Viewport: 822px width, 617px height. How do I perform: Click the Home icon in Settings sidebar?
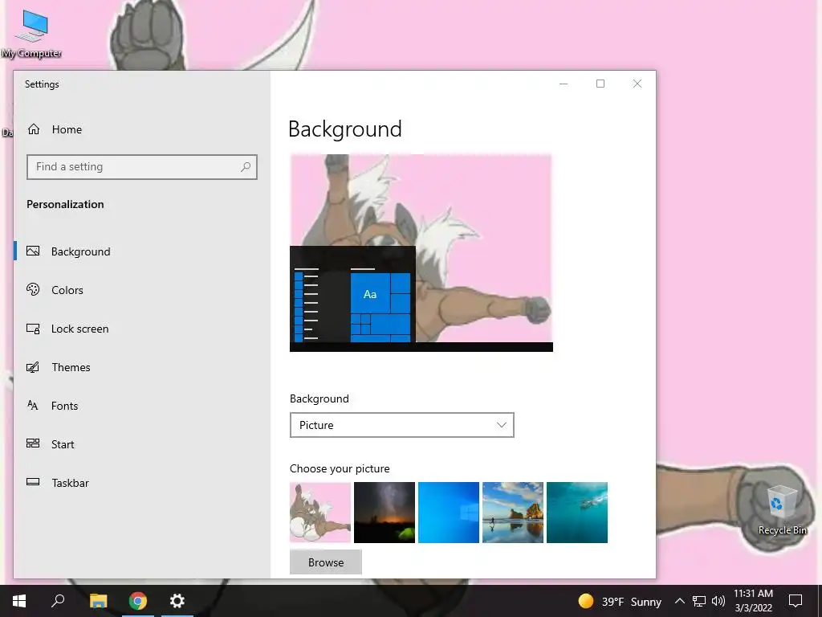coord(34,129)
